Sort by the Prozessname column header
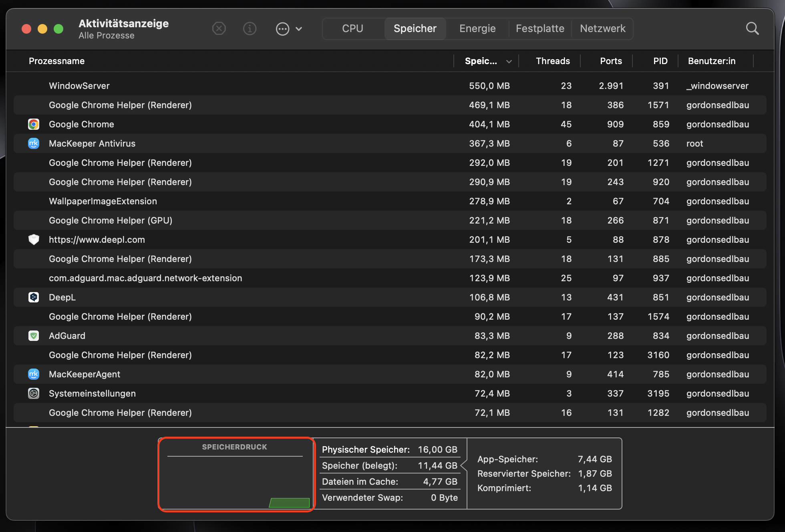The height and width of the screenshot is (532, 785). (57, 61)
